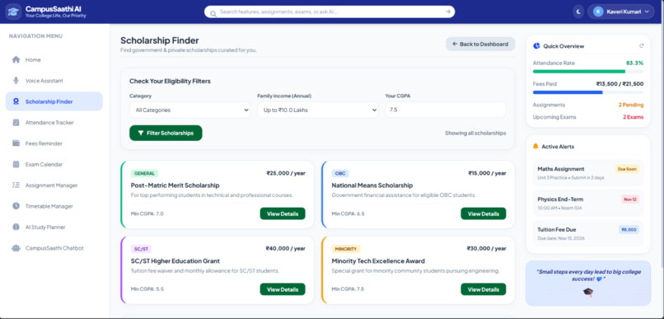Refresh the Quick Overview panel

coord(641,46)
